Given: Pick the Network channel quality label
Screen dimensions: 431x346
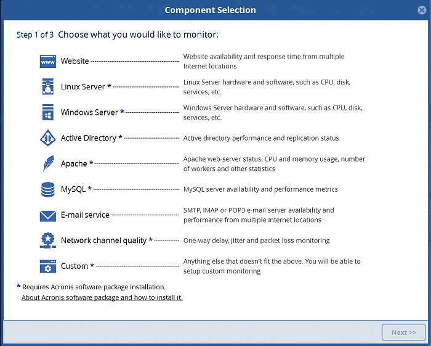Looking at the screenshot, I should (103, 241).
